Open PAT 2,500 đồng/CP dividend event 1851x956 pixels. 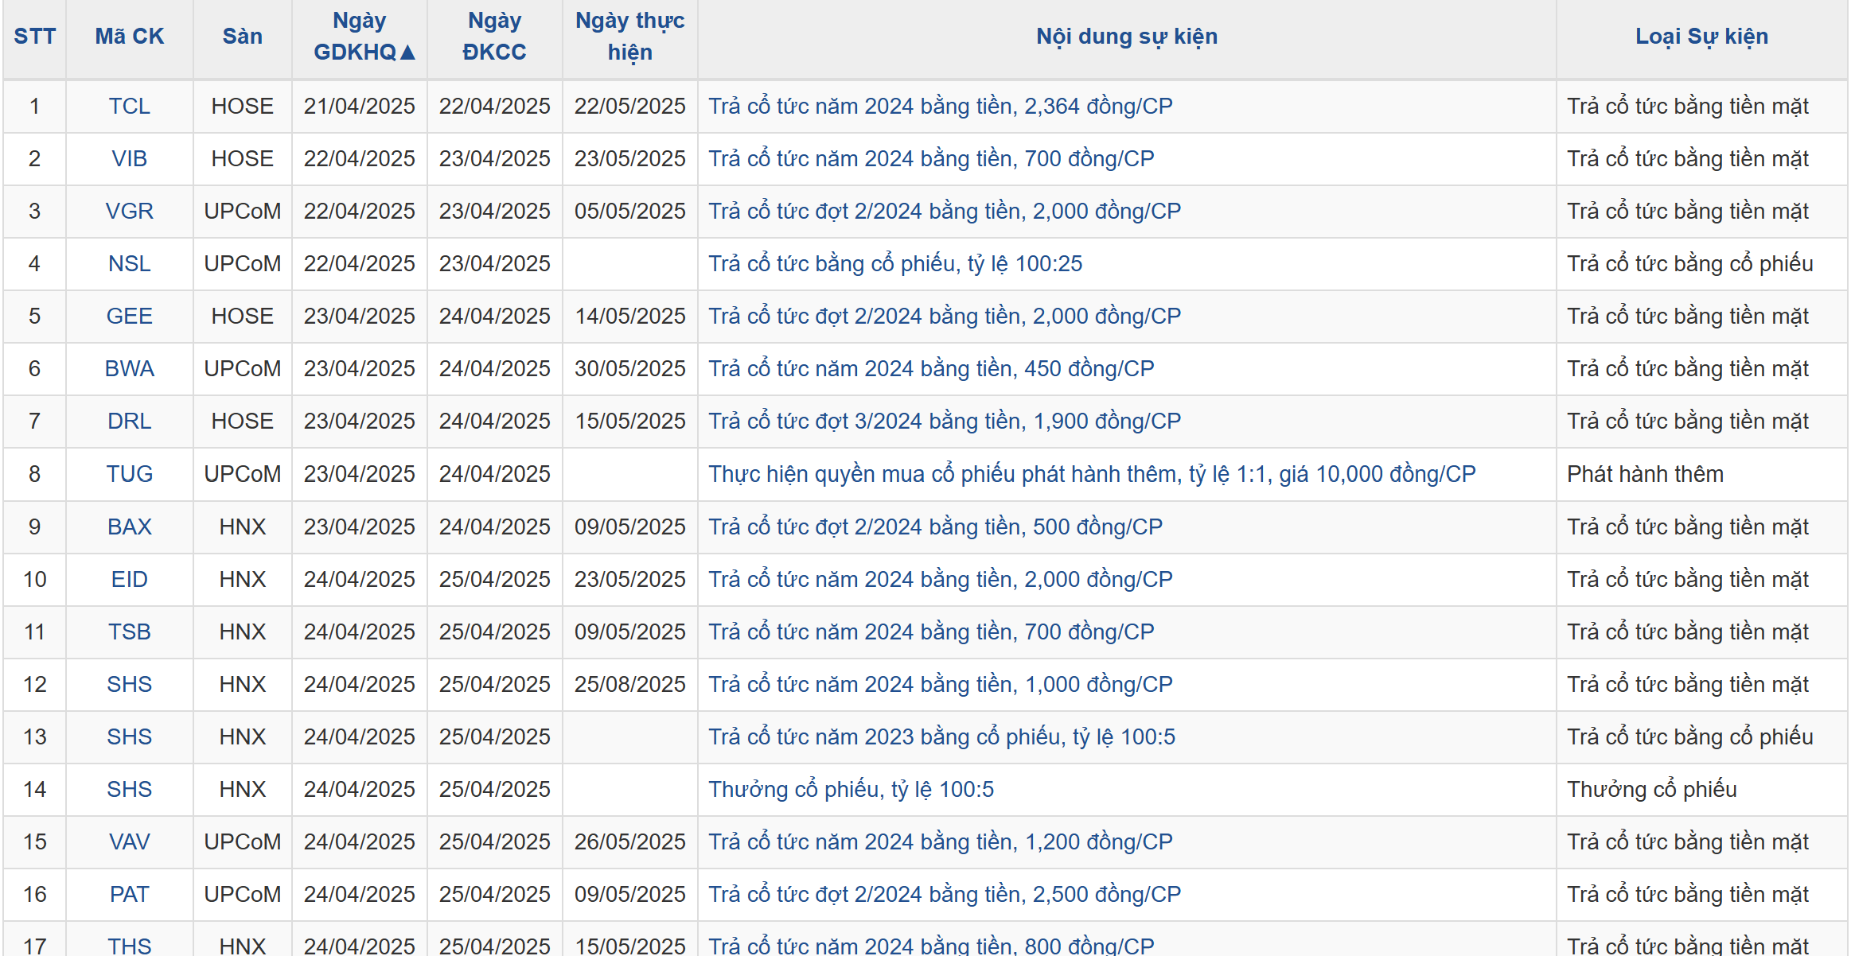pos(944,894)
